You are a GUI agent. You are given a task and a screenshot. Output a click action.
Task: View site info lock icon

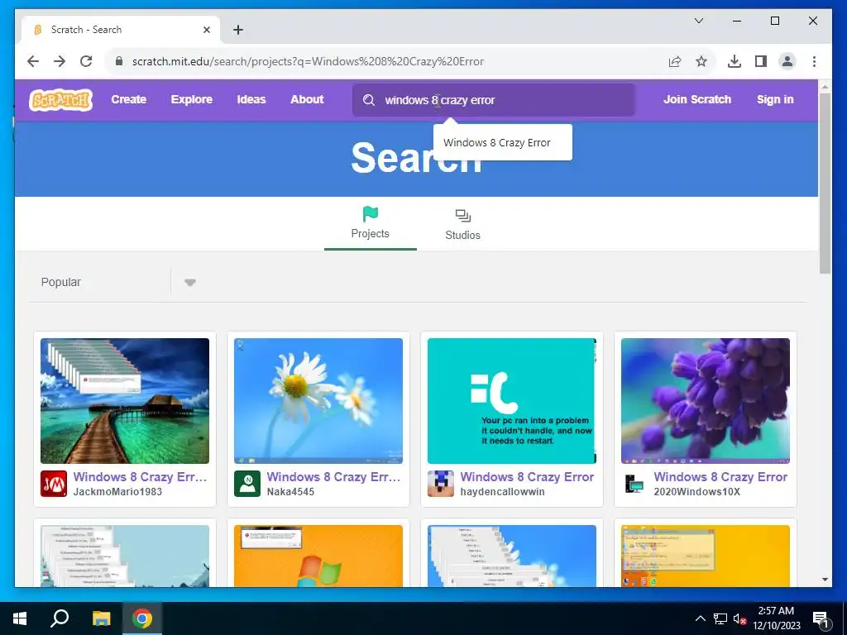(x=119, y=61)
